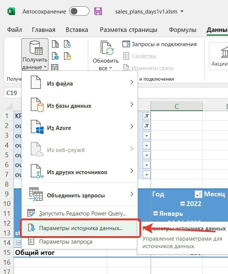228x274 pixels.
Task: Expand the Обновить все dropdown arrow
Action: point(110,68)
